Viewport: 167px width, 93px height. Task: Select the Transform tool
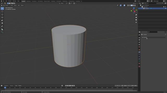2,23
